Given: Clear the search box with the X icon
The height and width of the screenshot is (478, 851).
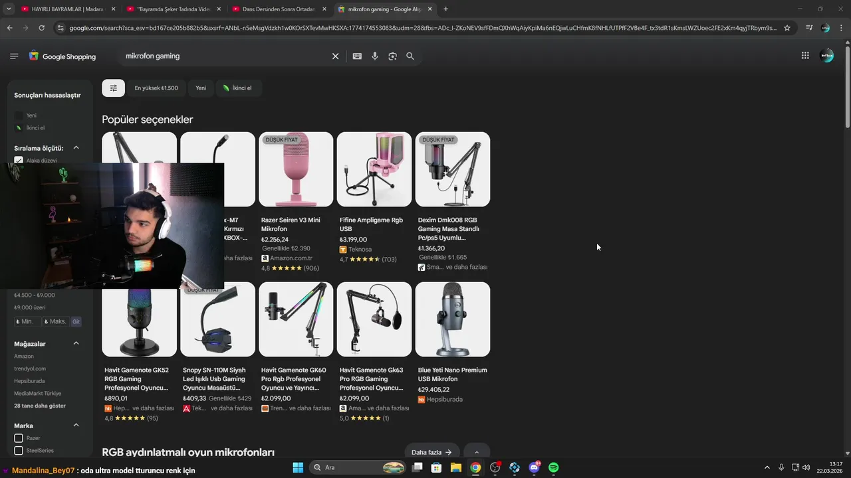Looking at the screenshot, I should pyautogui.click(x=336, y=56).
